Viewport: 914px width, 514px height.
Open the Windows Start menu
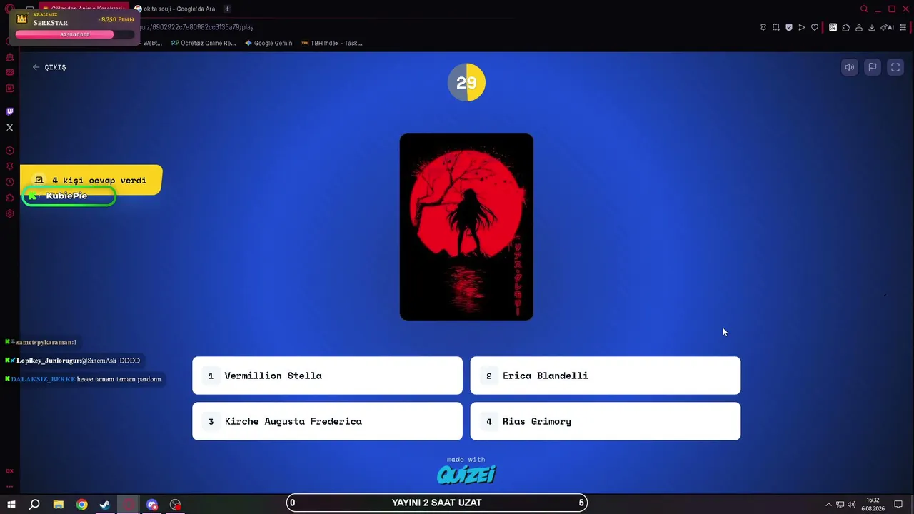pyautogui.click(x=11, y=505)
